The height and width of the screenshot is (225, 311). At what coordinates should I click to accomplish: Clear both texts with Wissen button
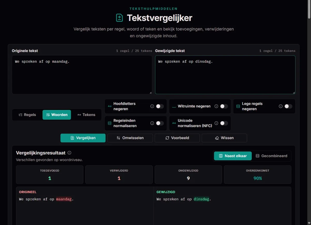click(224, 138)
